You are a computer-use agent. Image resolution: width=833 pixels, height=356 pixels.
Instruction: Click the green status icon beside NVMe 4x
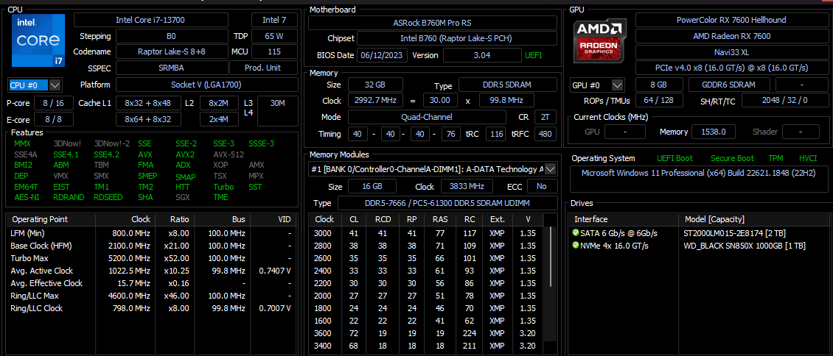click(x=575, y=246)
